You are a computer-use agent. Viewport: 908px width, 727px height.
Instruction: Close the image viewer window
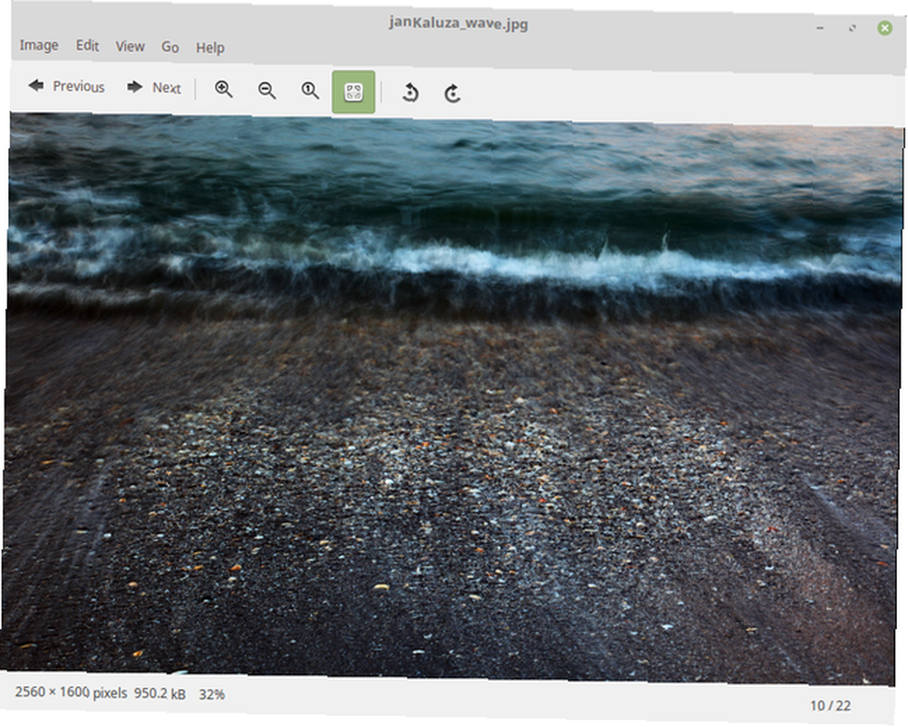click(884, 28)
